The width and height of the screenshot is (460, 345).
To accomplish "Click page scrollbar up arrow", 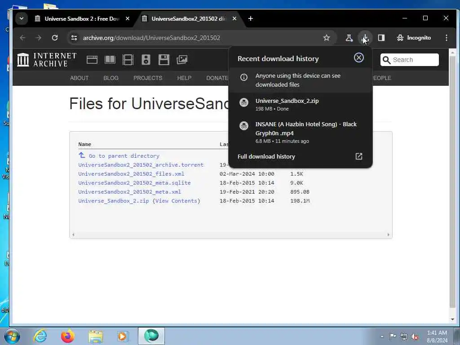I will [x=452, y=53].
